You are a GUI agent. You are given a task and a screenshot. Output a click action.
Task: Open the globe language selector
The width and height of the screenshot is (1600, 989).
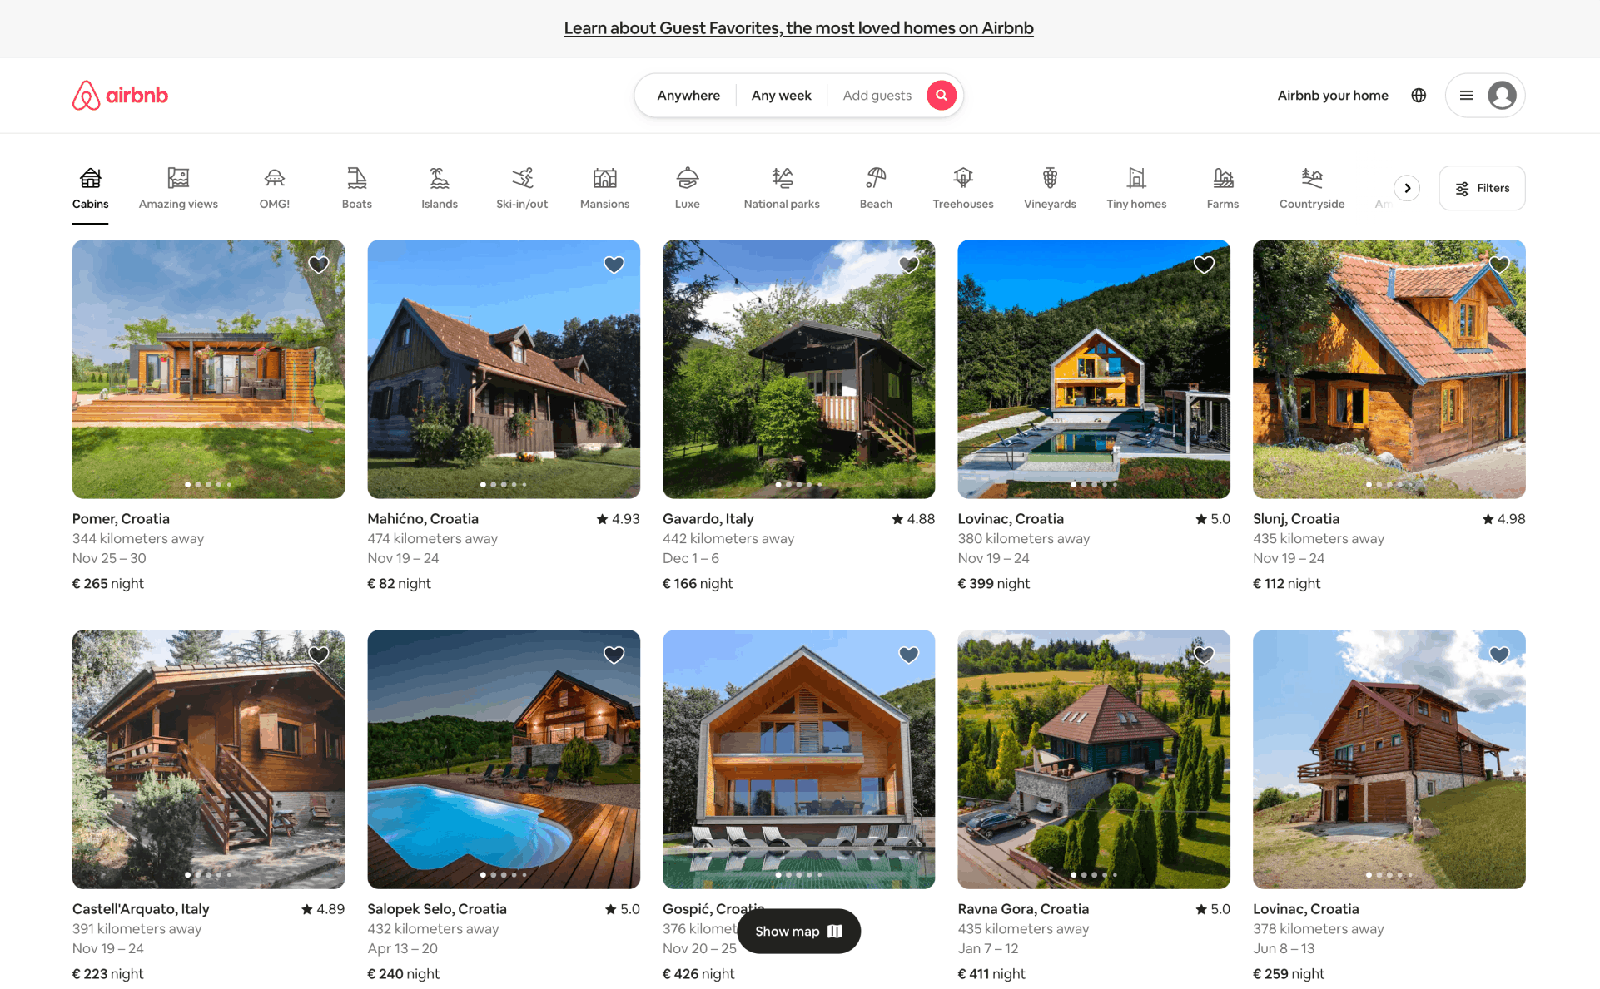point(1419,96)
